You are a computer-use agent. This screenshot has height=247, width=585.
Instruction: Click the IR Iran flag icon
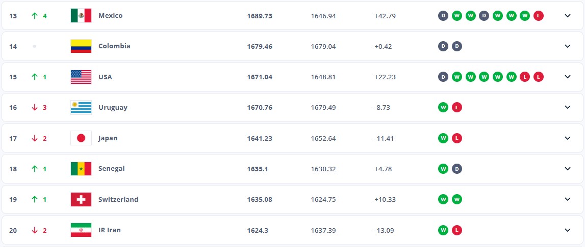[x=81, y=230]
